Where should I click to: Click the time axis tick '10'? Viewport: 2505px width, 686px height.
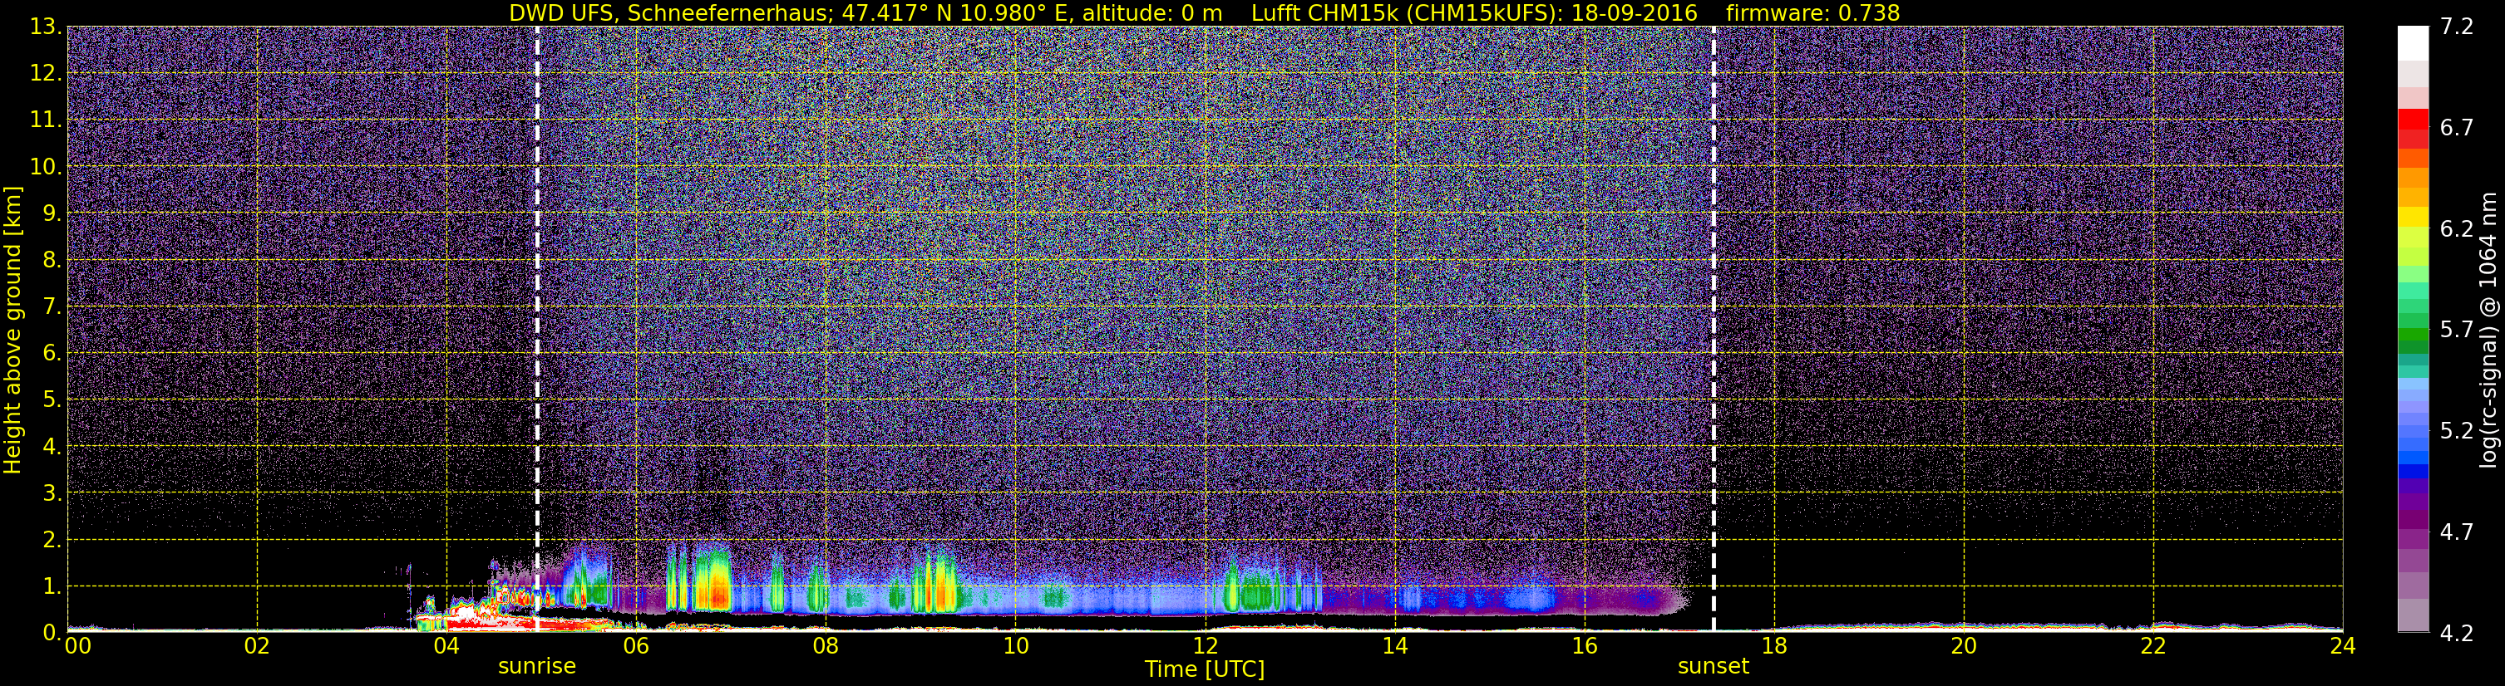coord(1015,646)
